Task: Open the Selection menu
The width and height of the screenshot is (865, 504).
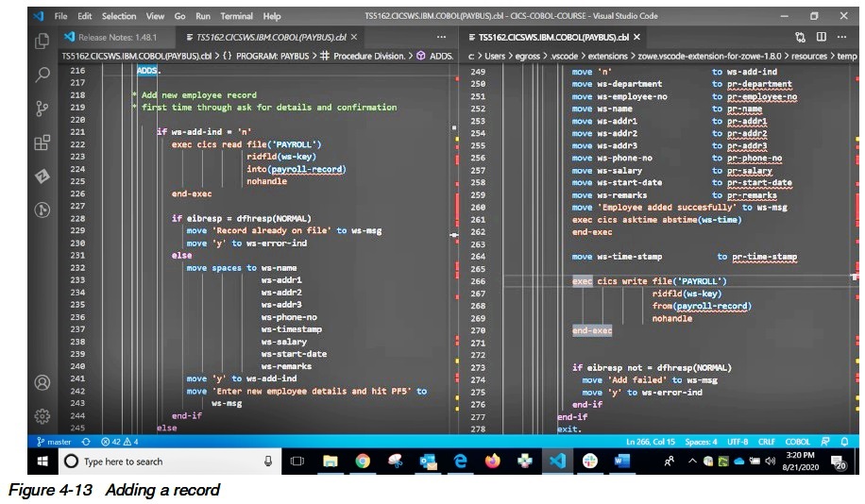Action: [x=119, y=16]
